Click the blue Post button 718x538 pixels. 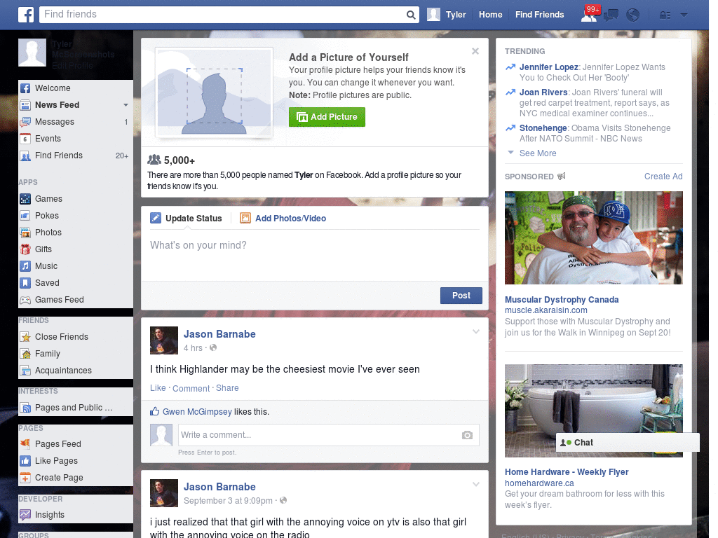click(x=461, y=296)
